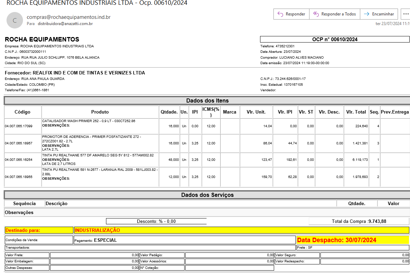Click the Desconto percentage box
Image resolution: width=410 pixels, height=273 pixels.
pyautogui.click(x=156, y=221)
